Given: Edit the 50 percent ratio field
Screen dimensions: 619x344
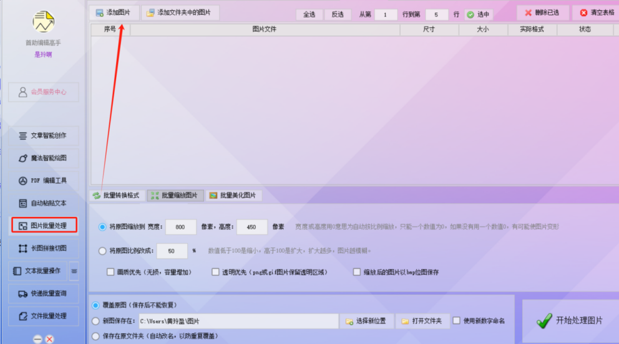Looking at the screenshot, I should pos(172,251).
